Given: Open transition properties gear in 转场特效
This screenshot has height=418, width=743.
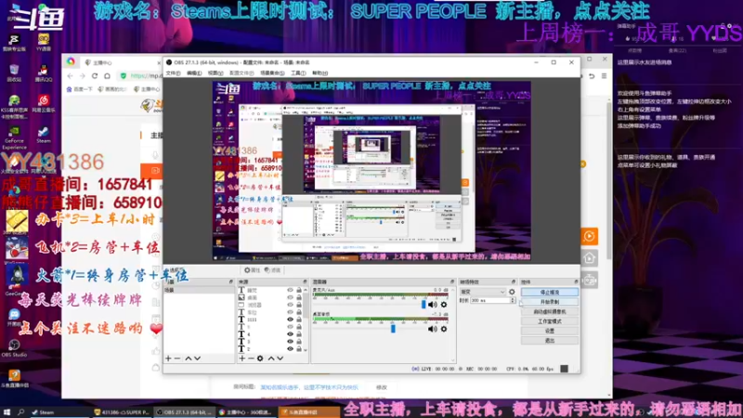Looking at the screenshot, I should coord(512,292).
